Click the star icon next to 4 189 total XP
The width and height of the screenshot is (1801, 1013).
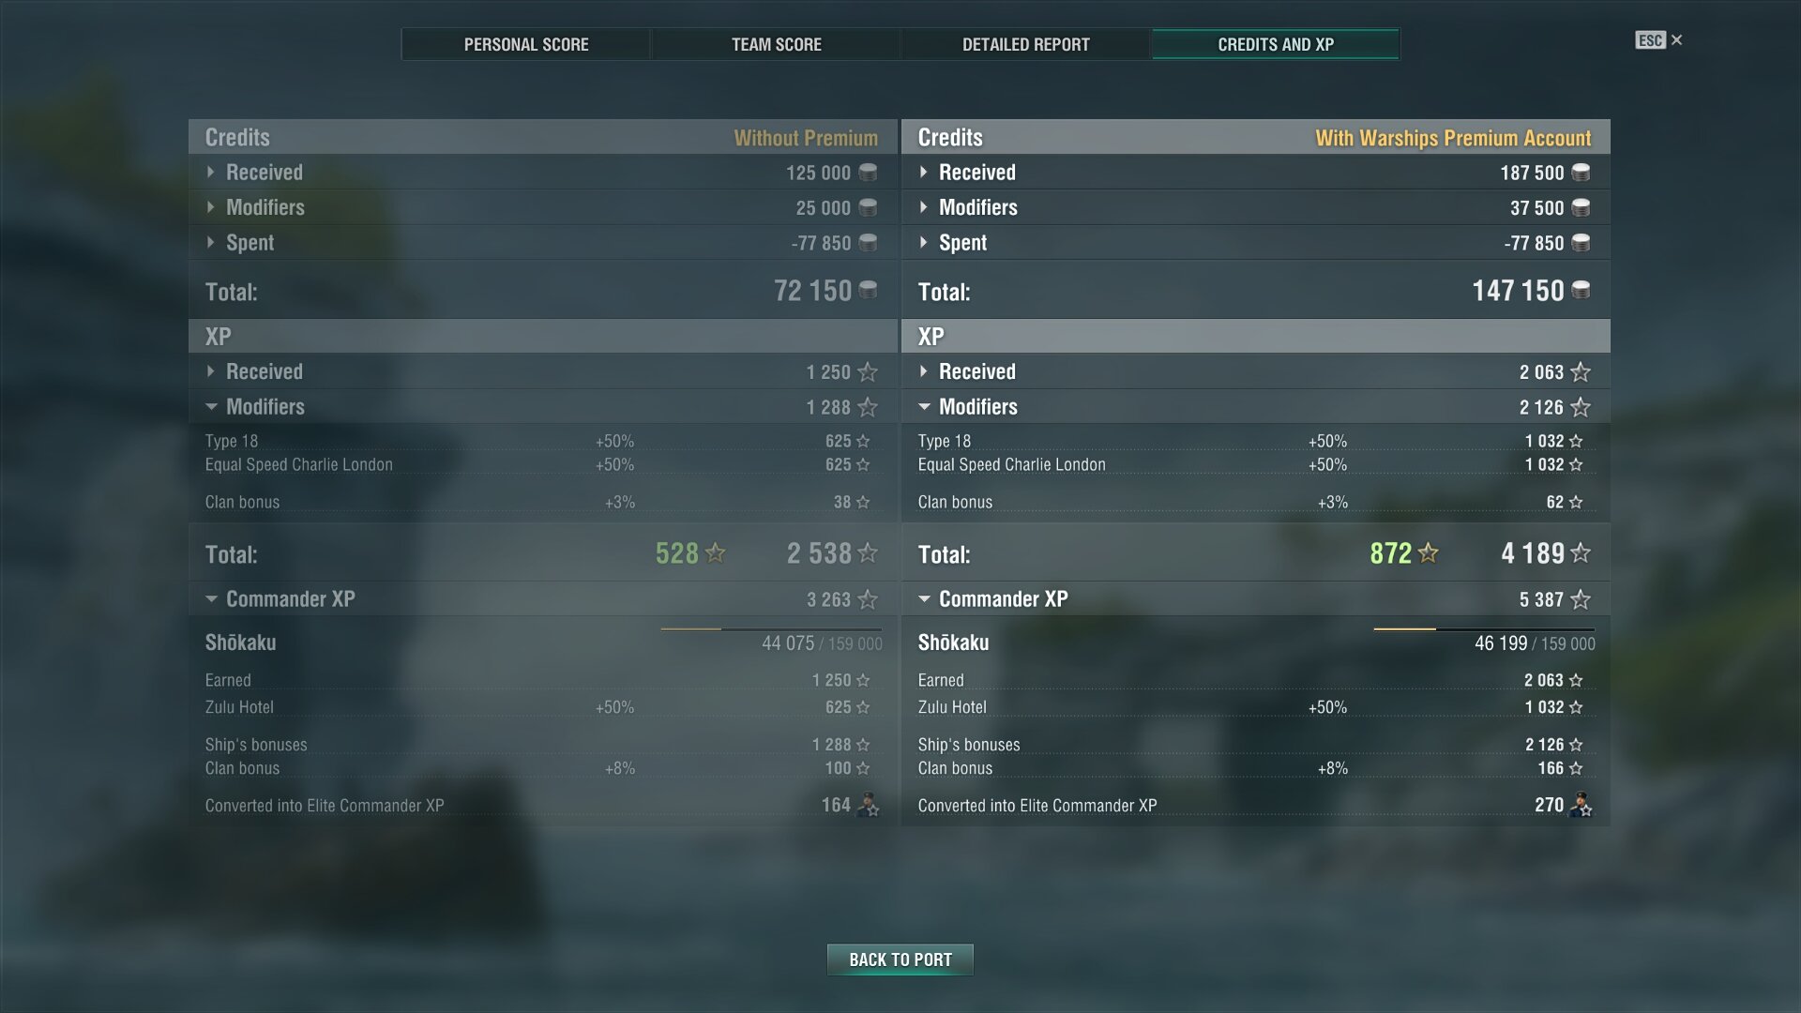pyautogui.click(x=1581, y=553)
